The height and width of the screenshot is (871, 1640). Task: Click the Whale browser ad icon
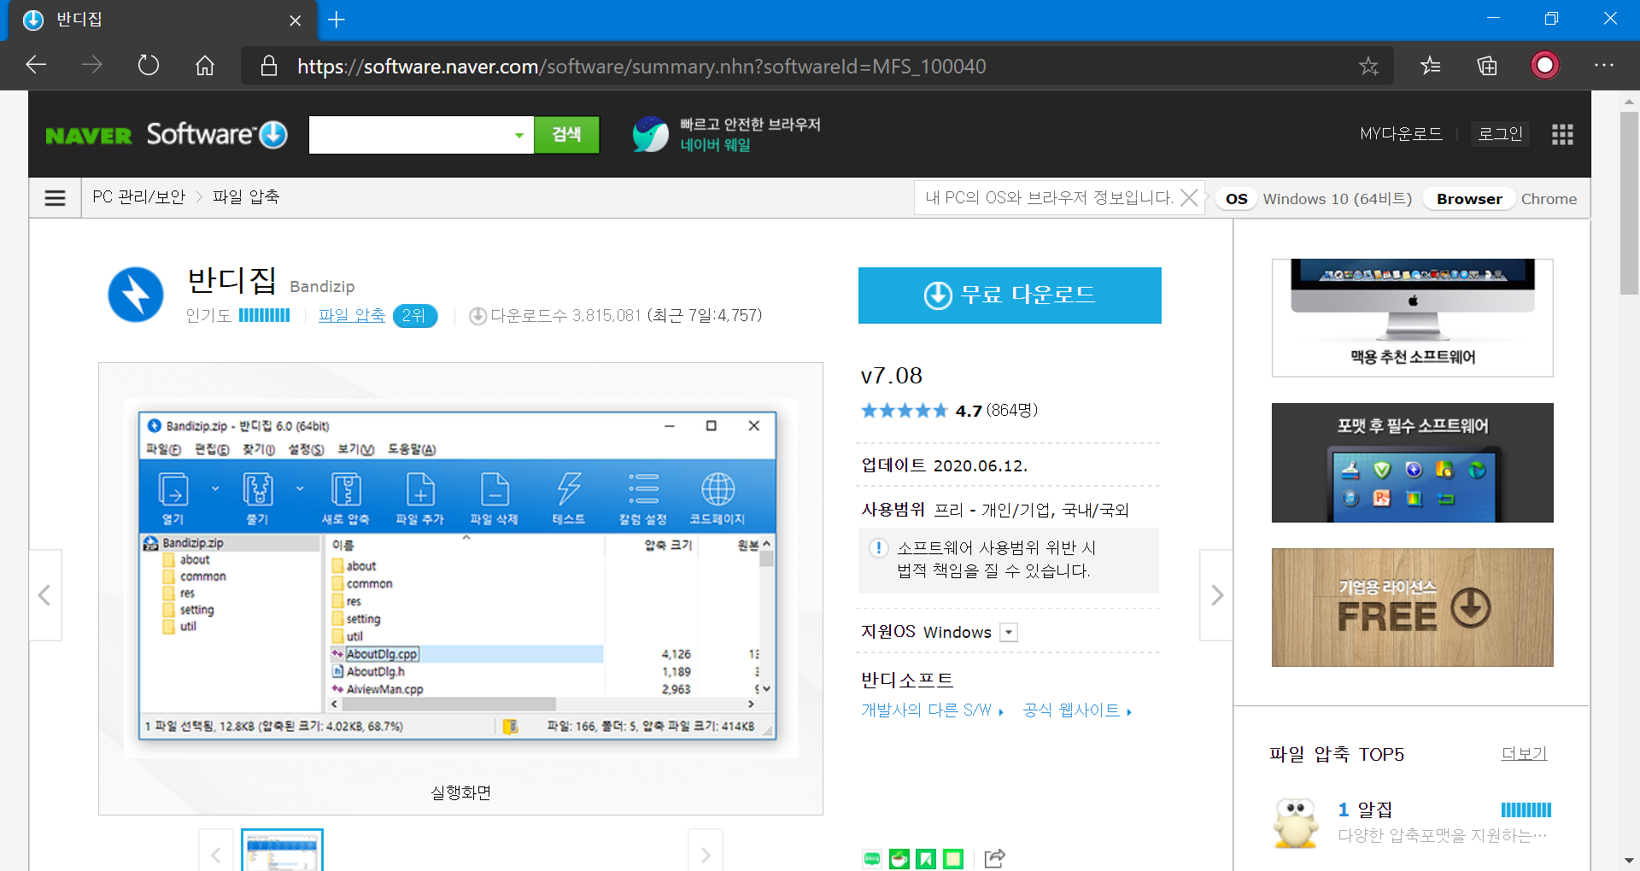[650, 134]
